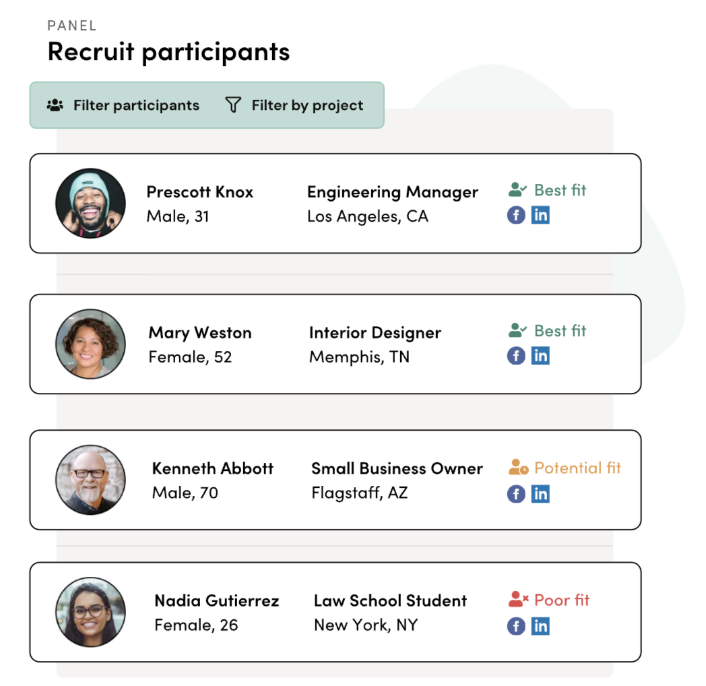
Task: Click the Recruit participants heading
Action: 168,51
